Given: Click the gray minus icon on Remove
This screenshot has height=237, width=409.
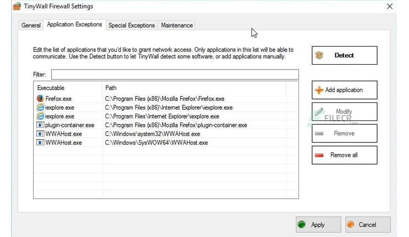Looking at the screenshot, I should pos(319,134).
